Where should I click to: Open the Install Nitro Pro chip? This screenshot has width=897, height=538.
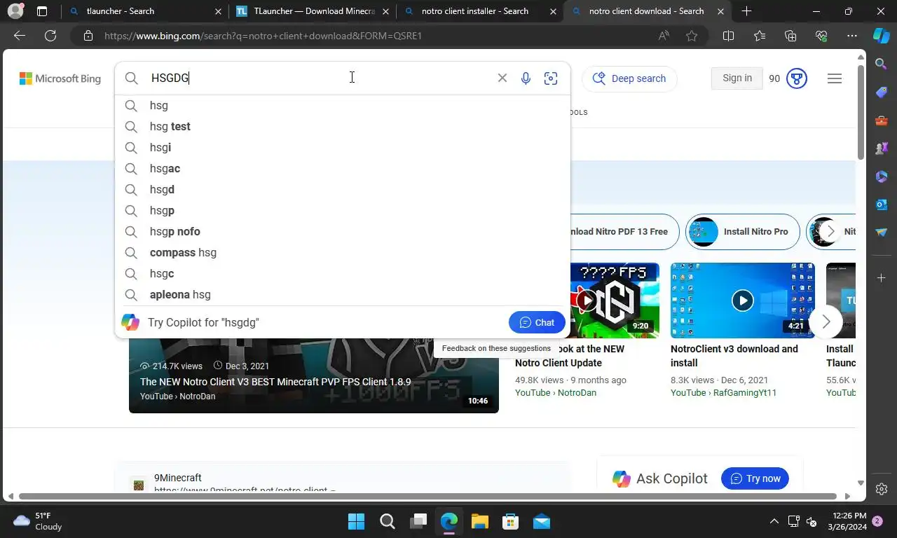743,232
